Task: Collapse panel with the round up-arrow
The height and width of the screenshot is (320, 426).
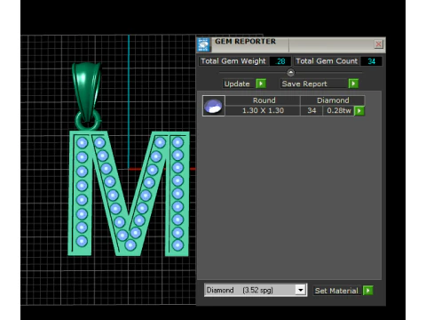Action: pos(291,72)
